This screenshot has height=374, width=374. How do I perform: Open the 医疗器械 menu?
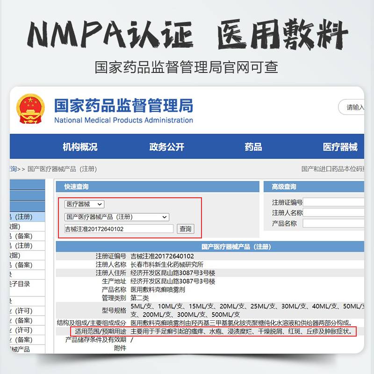point(340,147)
